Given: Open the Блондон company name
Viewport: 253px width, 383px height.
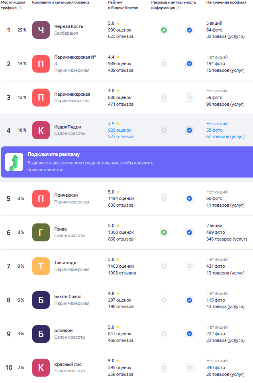Looking at the screenshot, I should pyautogui.click(x=63, y=330).
